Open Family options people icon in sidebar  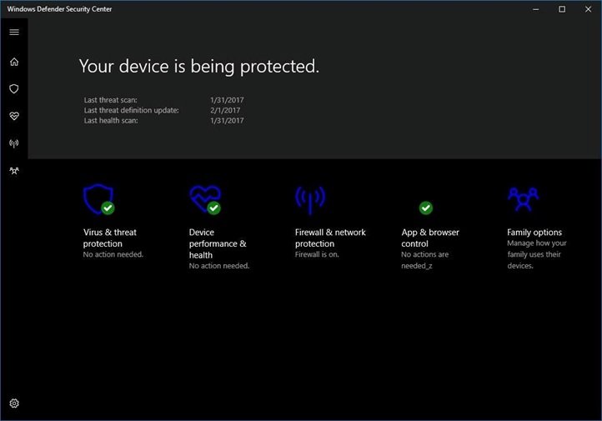14,171
